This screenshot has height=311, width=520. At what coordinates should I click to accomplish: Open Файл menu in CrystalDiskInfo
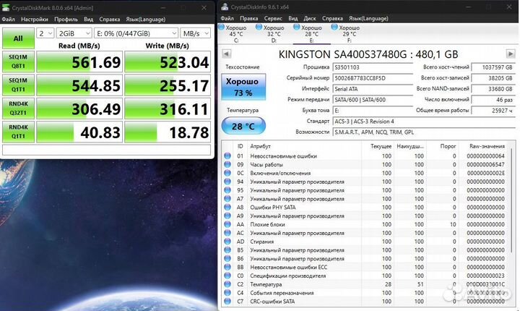(227, 18)
